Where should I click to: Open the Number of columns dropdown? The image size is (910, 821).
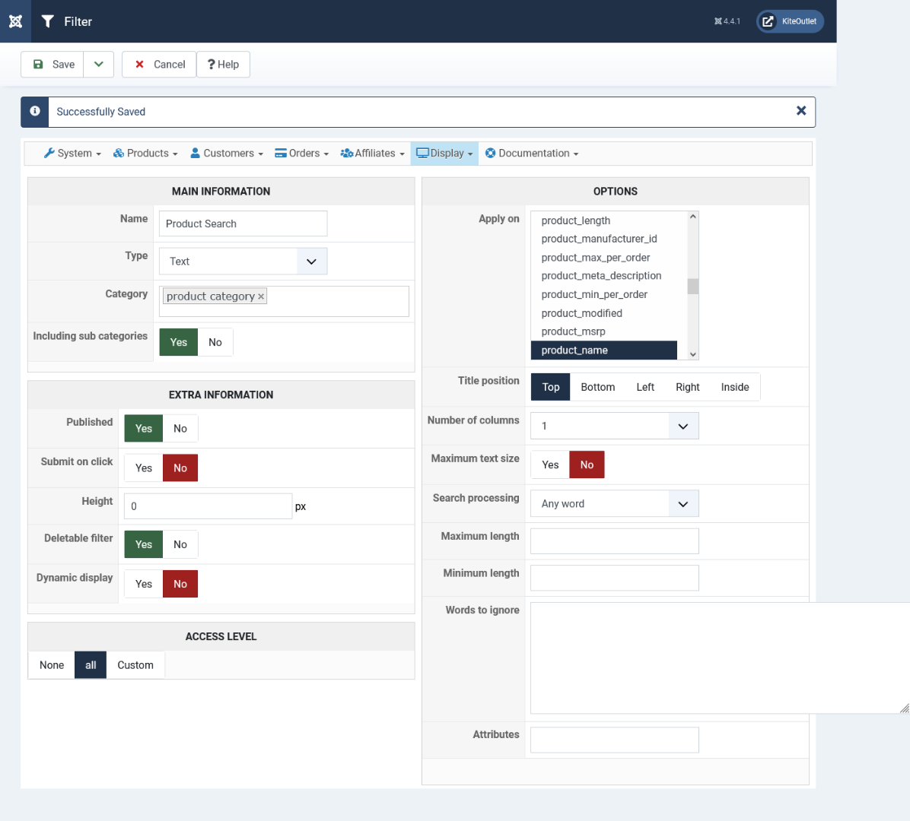point(615,426)
